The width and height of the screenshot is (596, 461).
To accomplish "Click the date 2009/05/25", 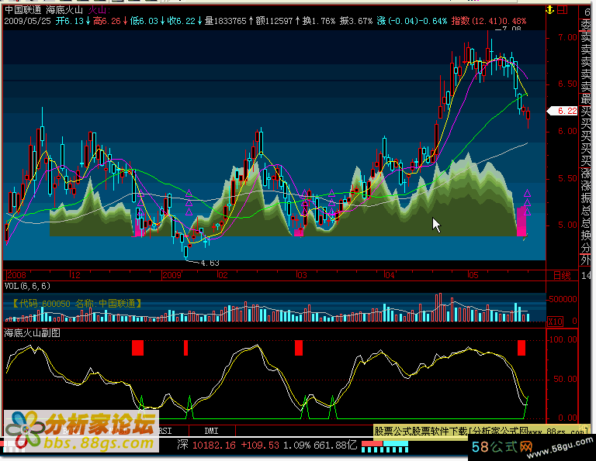I will click(x=27, y=21).
